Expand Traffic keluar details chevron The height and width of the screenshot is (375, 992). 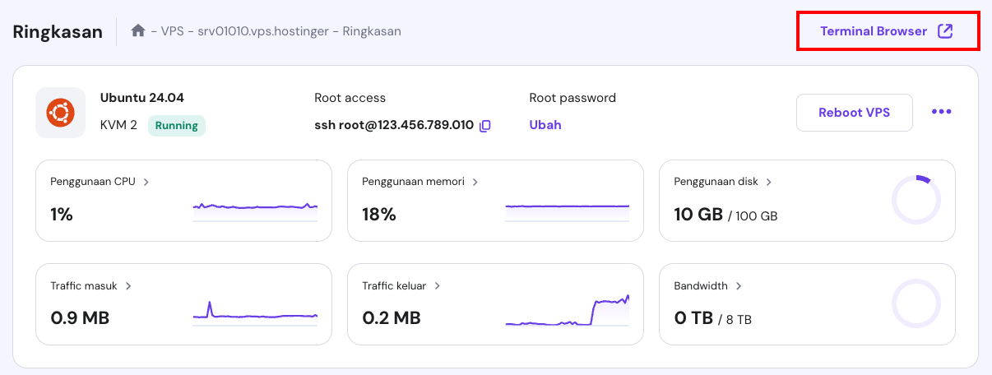(438, 286)
